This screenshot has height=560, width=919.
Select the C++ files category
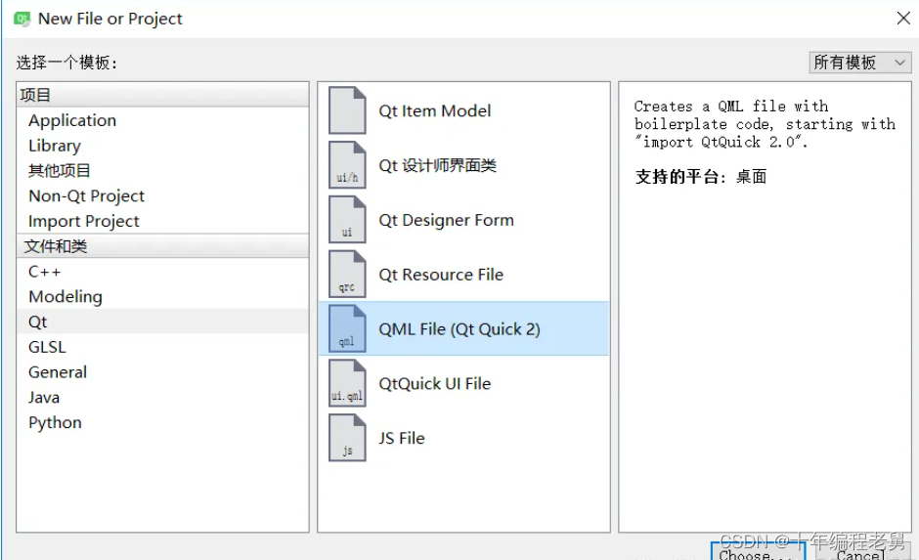point(162,272)
